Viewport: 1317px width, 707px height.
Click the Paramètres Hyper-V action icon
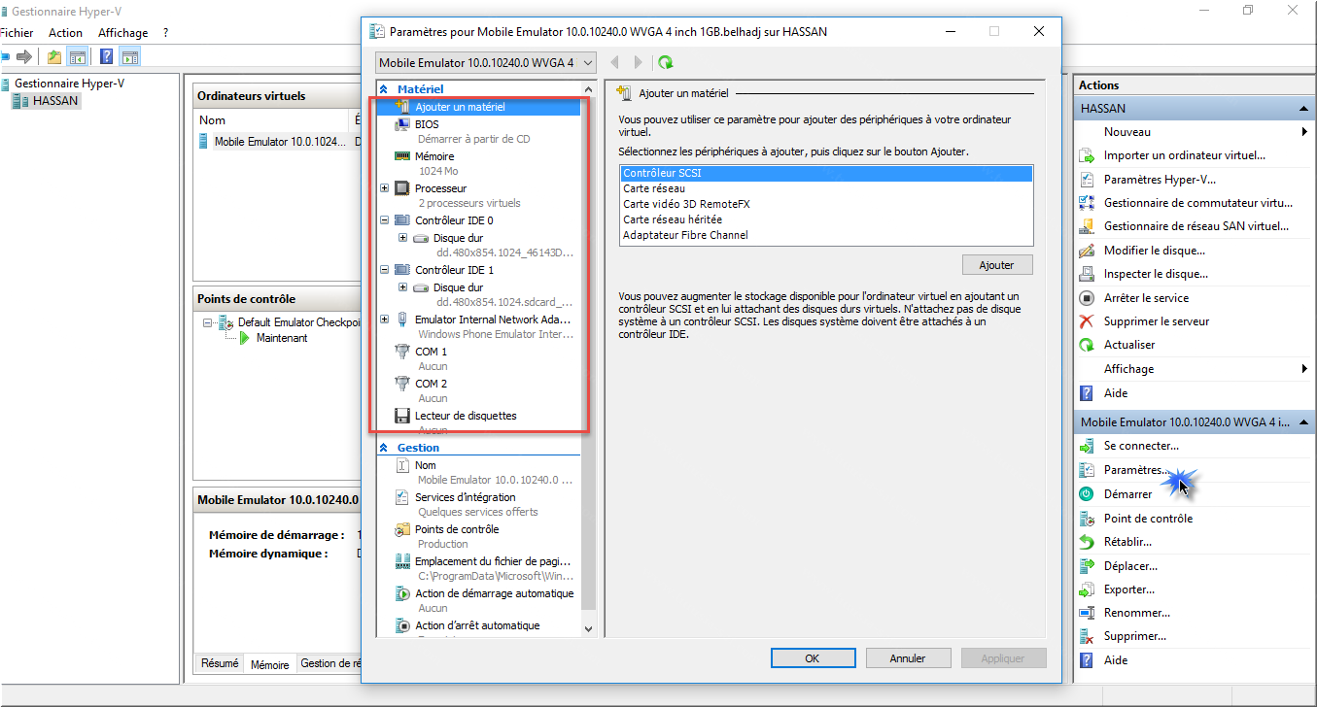point(1087,179)
